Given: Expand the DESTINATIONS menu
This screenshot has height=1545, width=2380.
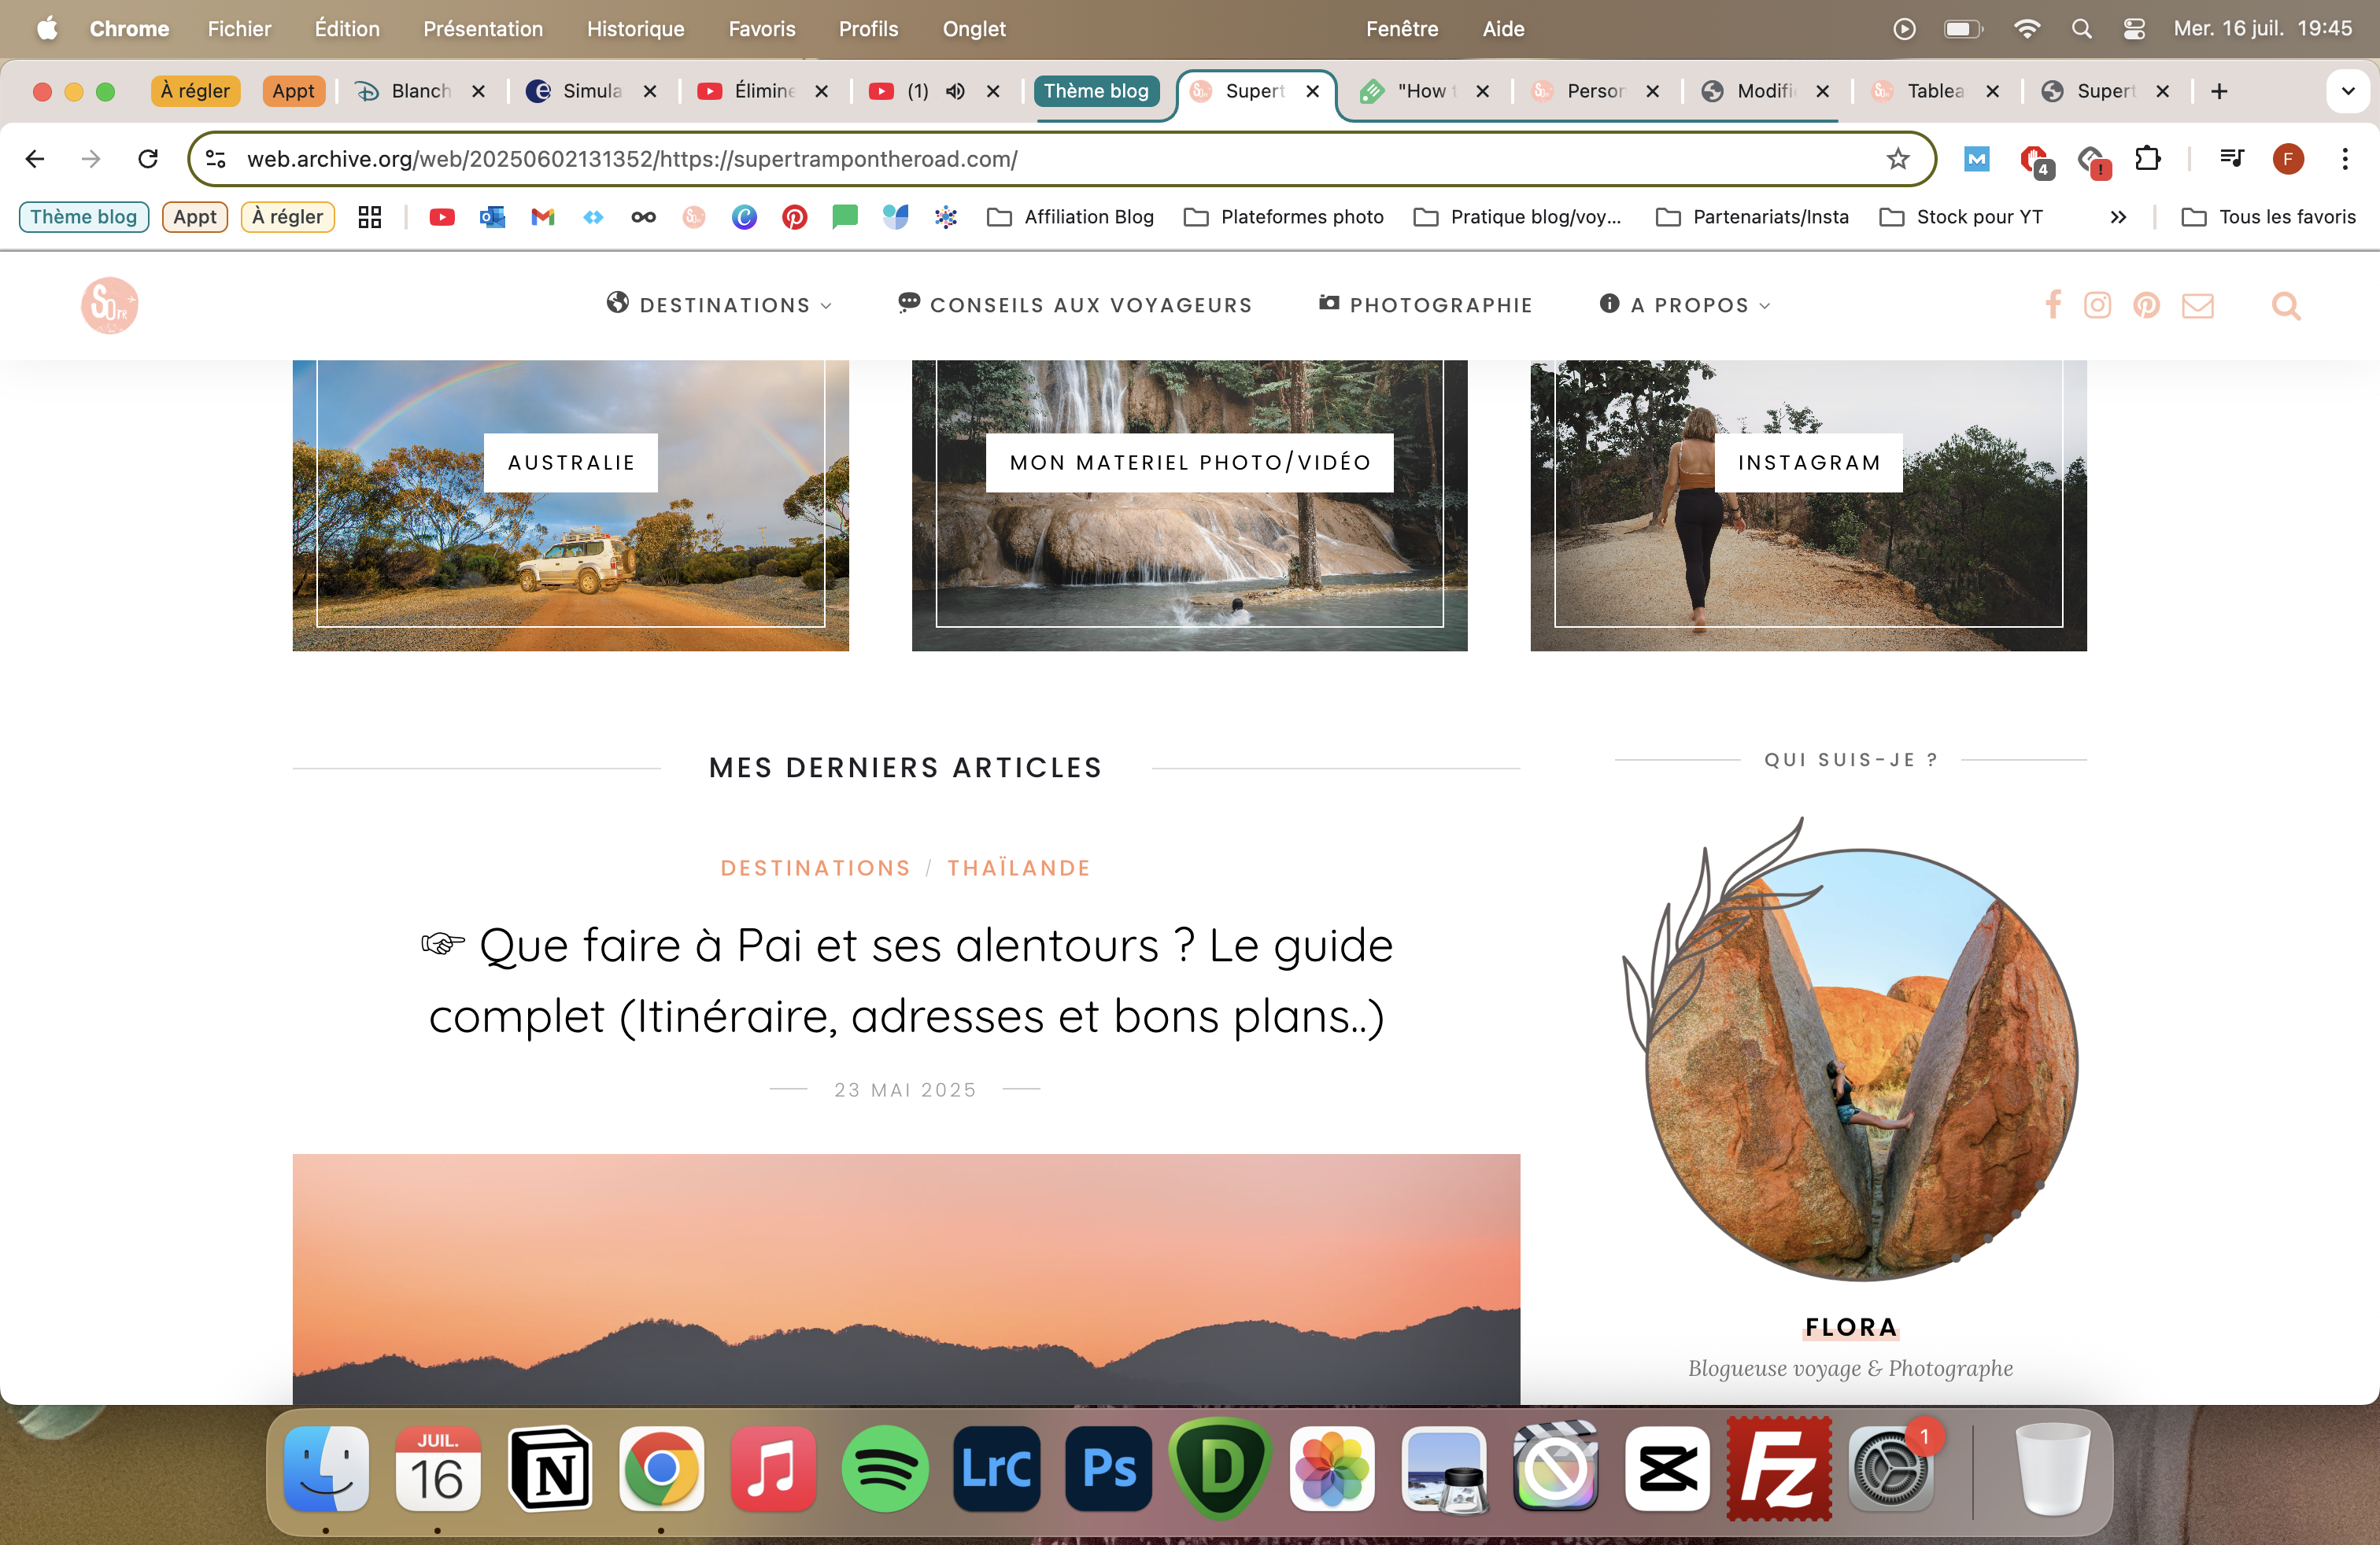Looking at the screenshot, I should click(x=719, y=304).
